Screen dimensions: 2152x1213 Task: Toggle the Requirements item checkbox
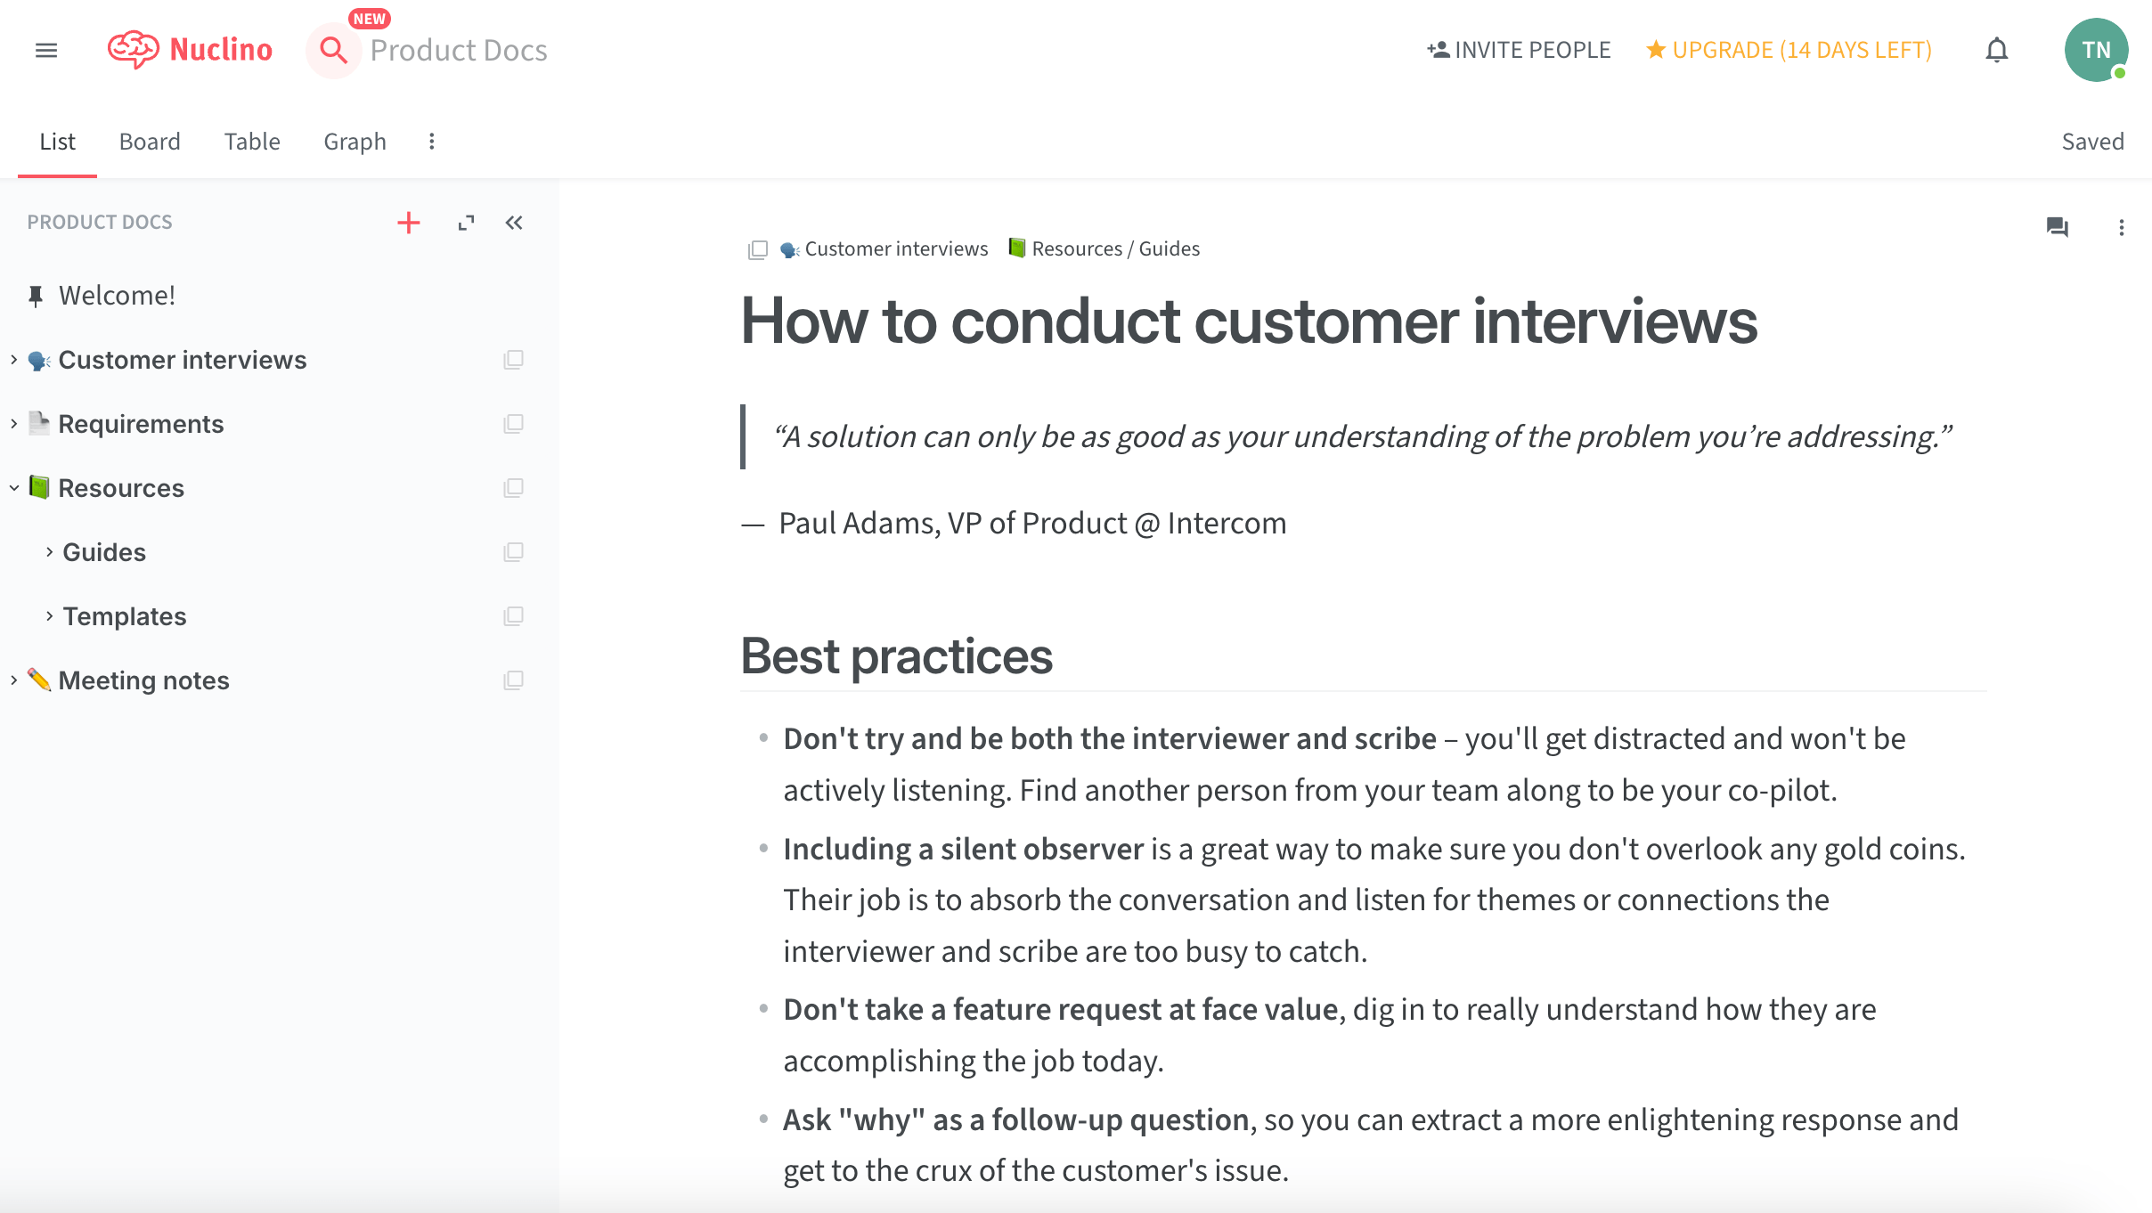513,424
